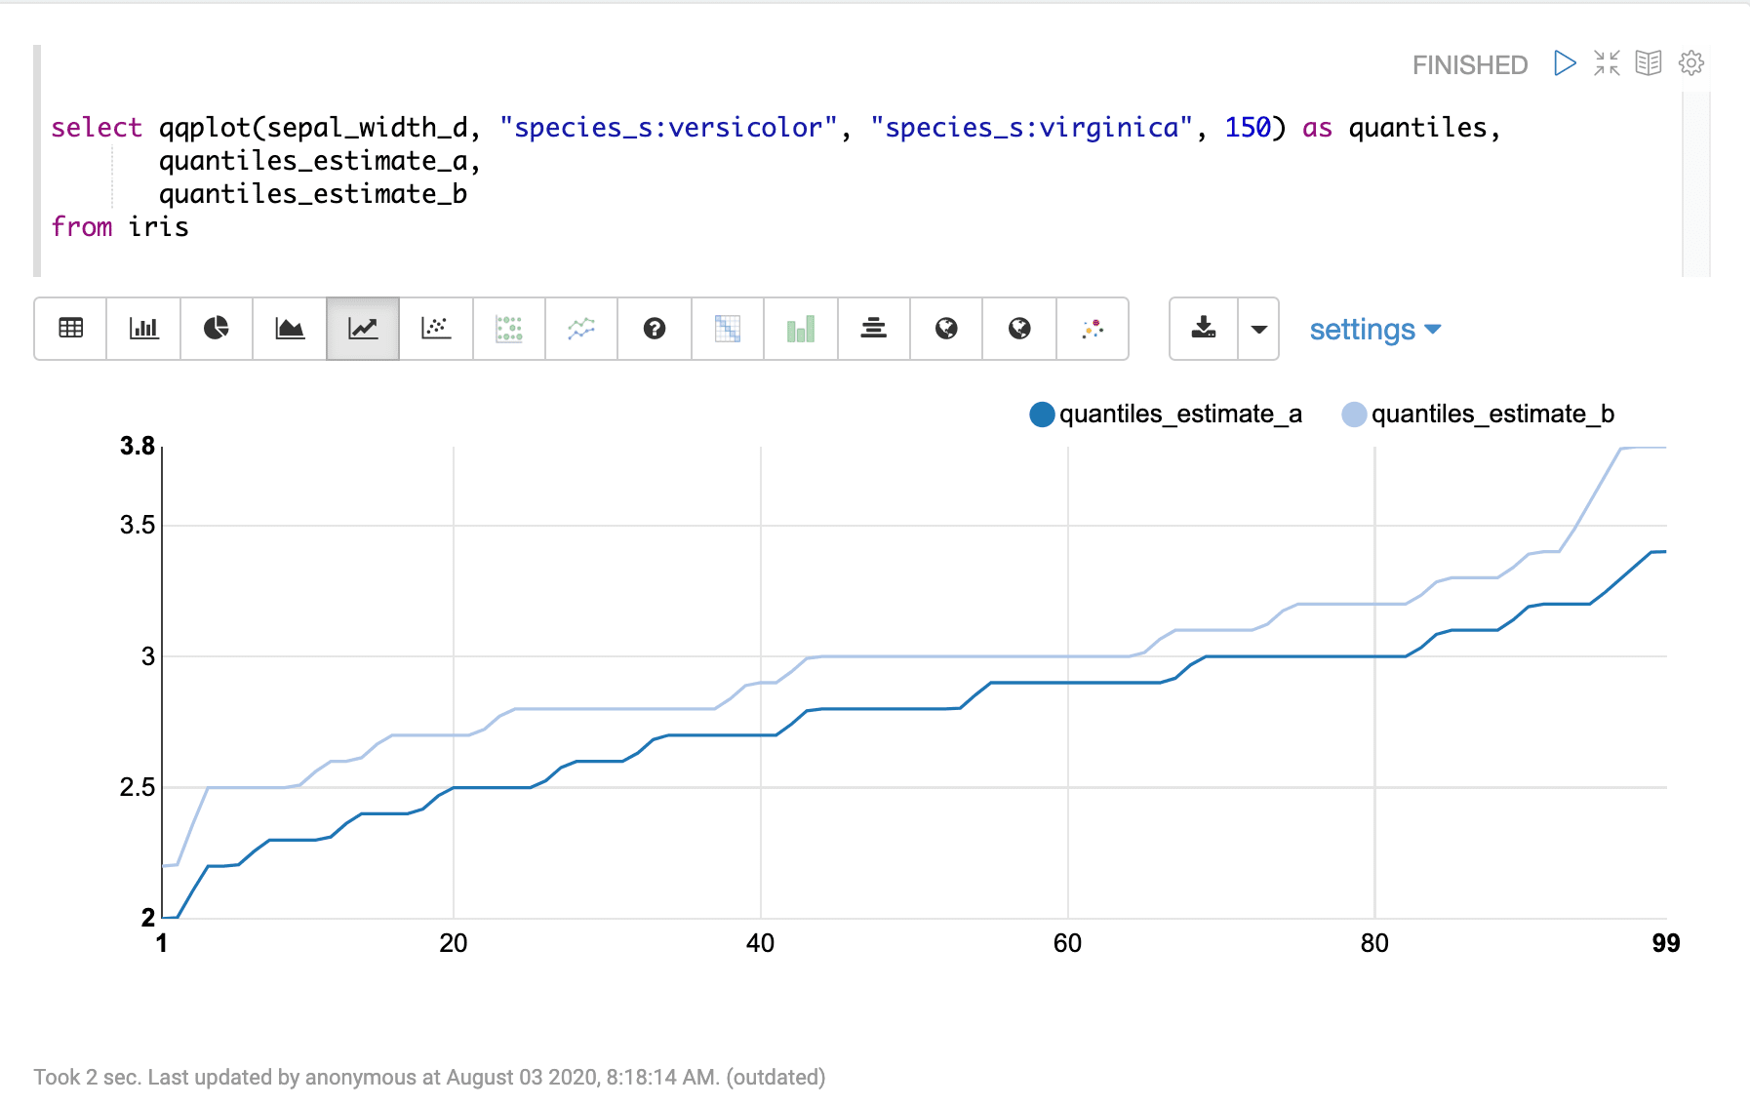1750x1106 pixels.
Task: Select the area chart visualization
Action: [x=288, y=329]
